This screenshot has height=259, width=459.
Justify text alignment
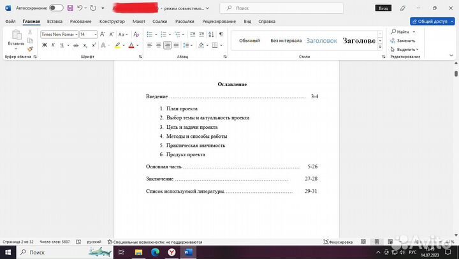coord(176,45)
